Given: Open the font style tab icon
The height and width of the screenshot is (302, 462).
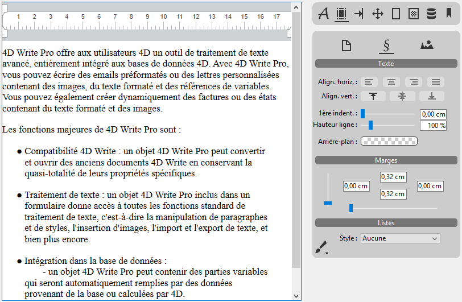Looking at the screenshot, I should tap(324, 14).
